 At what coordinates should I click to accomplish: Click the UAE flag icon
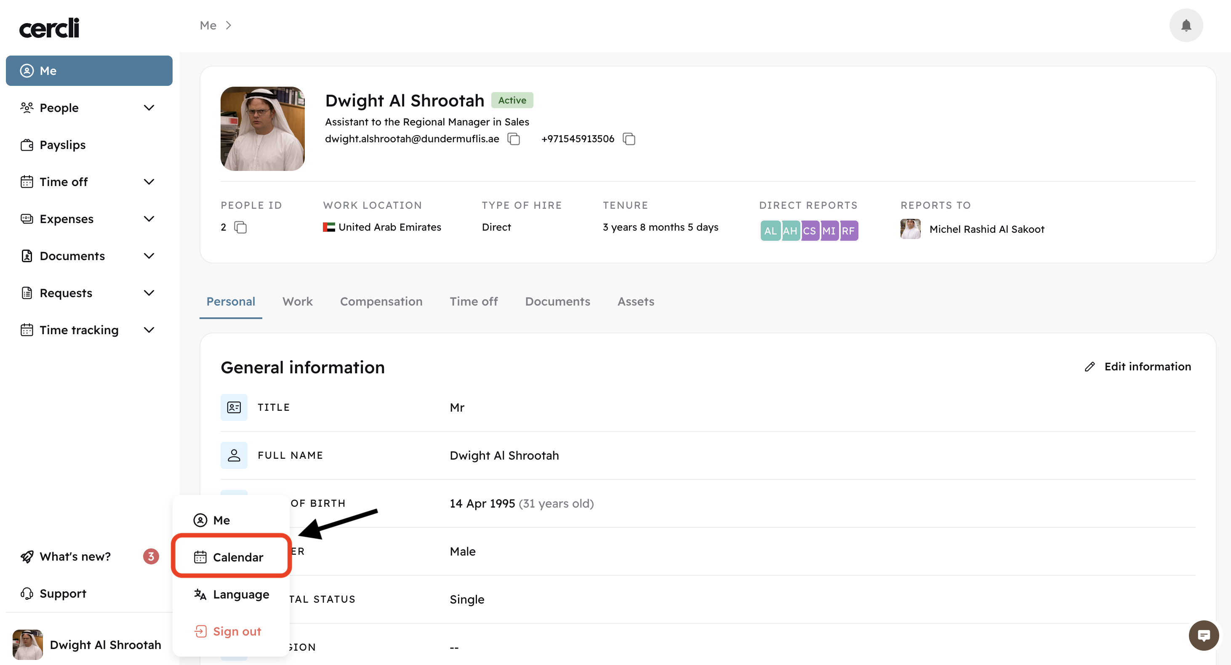pos(329,227)
